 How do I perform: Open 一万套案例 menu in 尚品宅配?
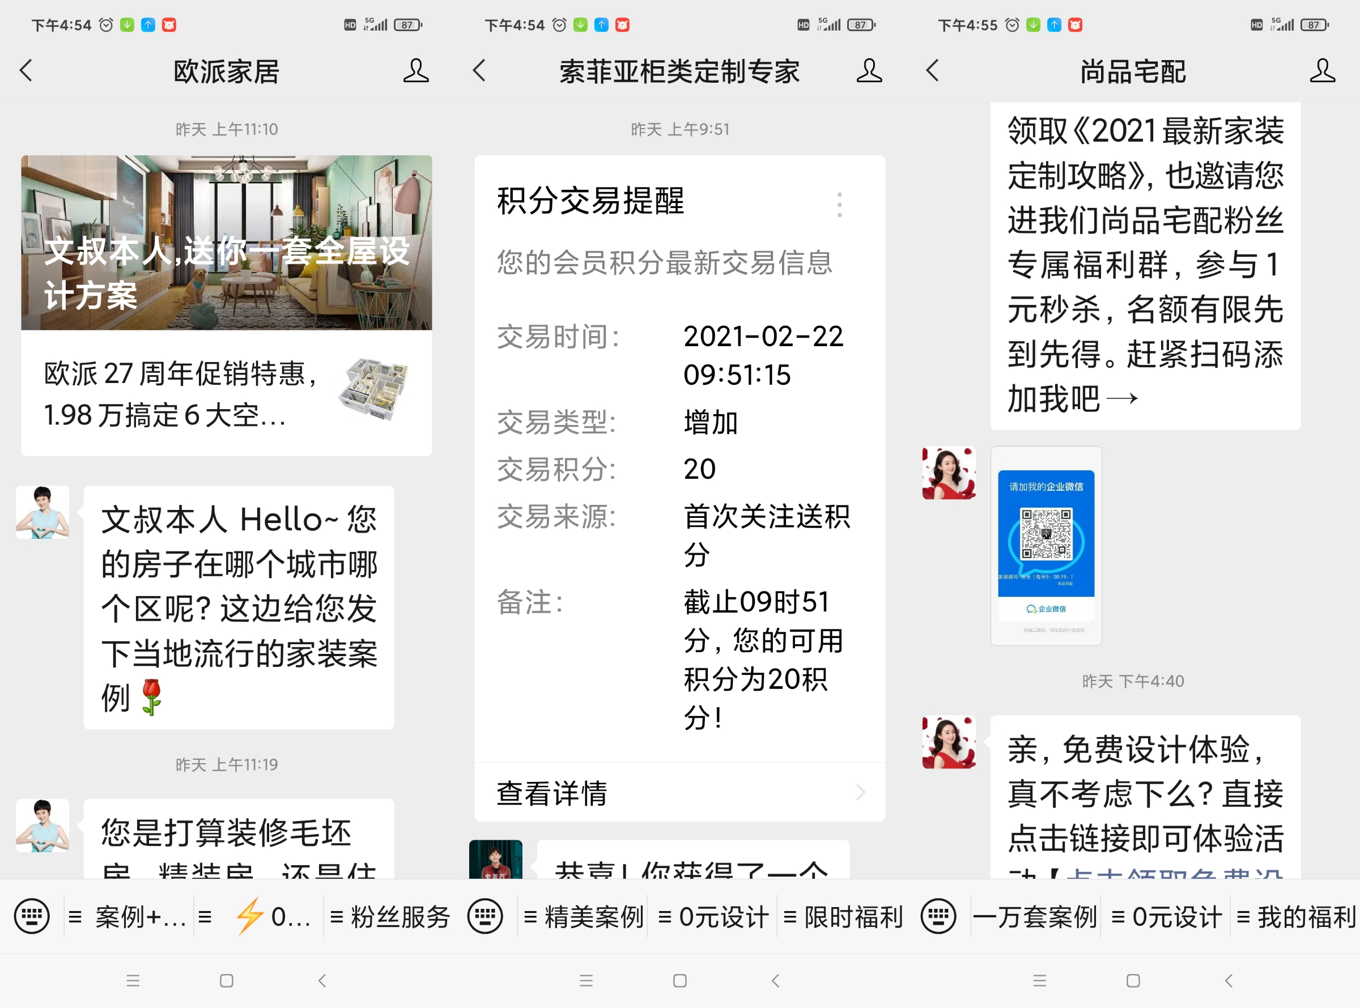click(1035, 916)
